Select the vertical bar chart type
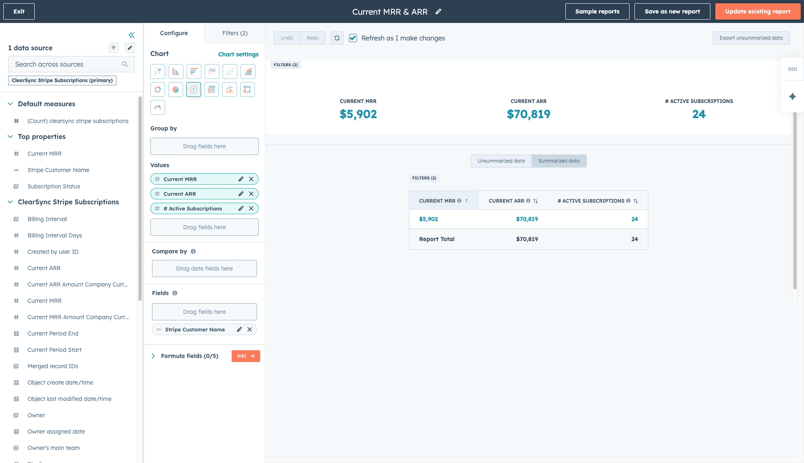This screenshot has height=463, width=804. click(x=176, y=72)
